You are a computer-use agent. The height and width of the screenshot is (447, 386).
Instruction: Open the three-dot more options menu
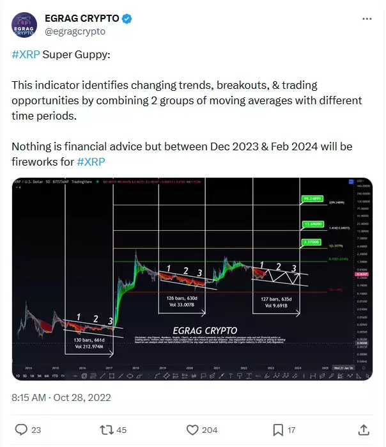point(367,19)
